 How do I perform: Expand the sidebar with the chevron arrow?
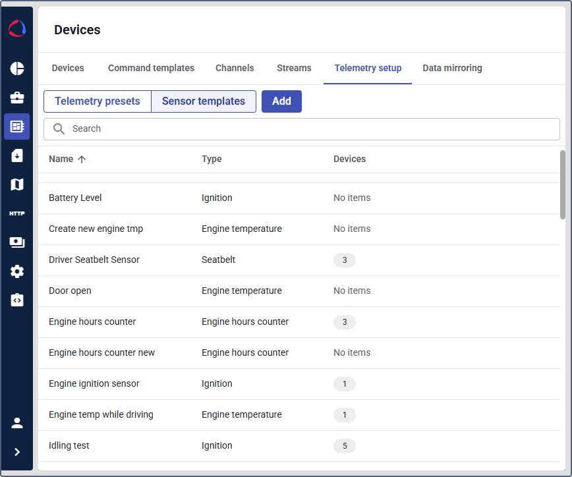coord(17,452)
